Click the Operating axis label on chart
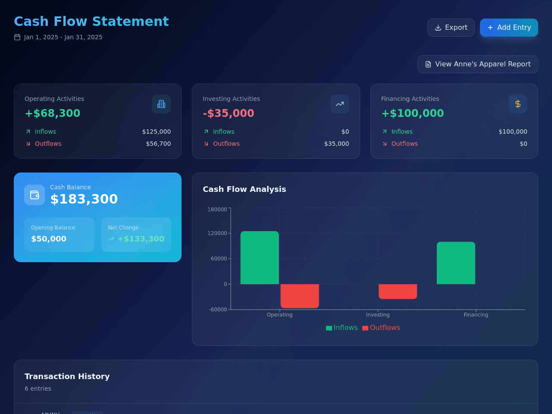 (280, 315)
